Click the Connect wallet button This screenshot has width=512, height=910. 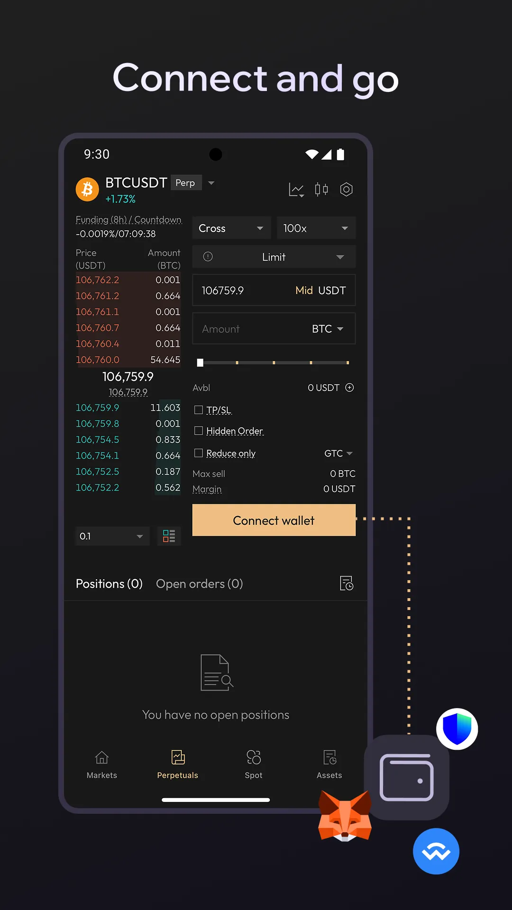(x=274, y=520)
